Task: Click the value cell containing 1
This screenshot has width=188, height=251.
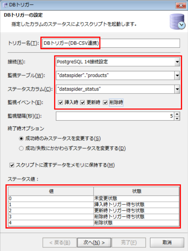Action: 51,205
